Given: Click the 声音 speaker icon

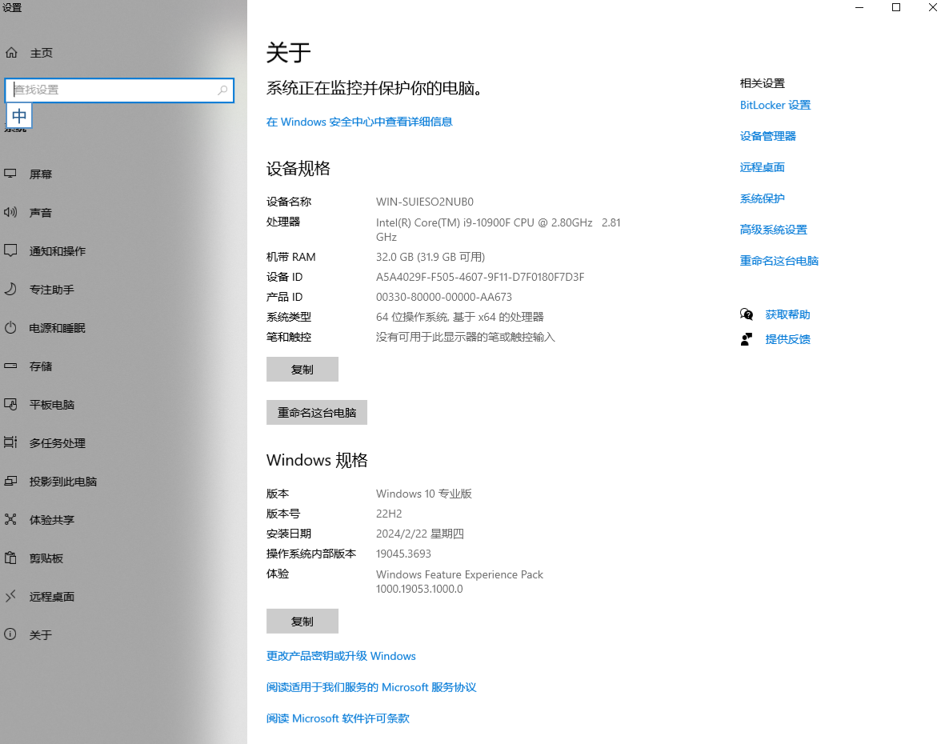Looking at the screenshot, I should click(10, 212).
